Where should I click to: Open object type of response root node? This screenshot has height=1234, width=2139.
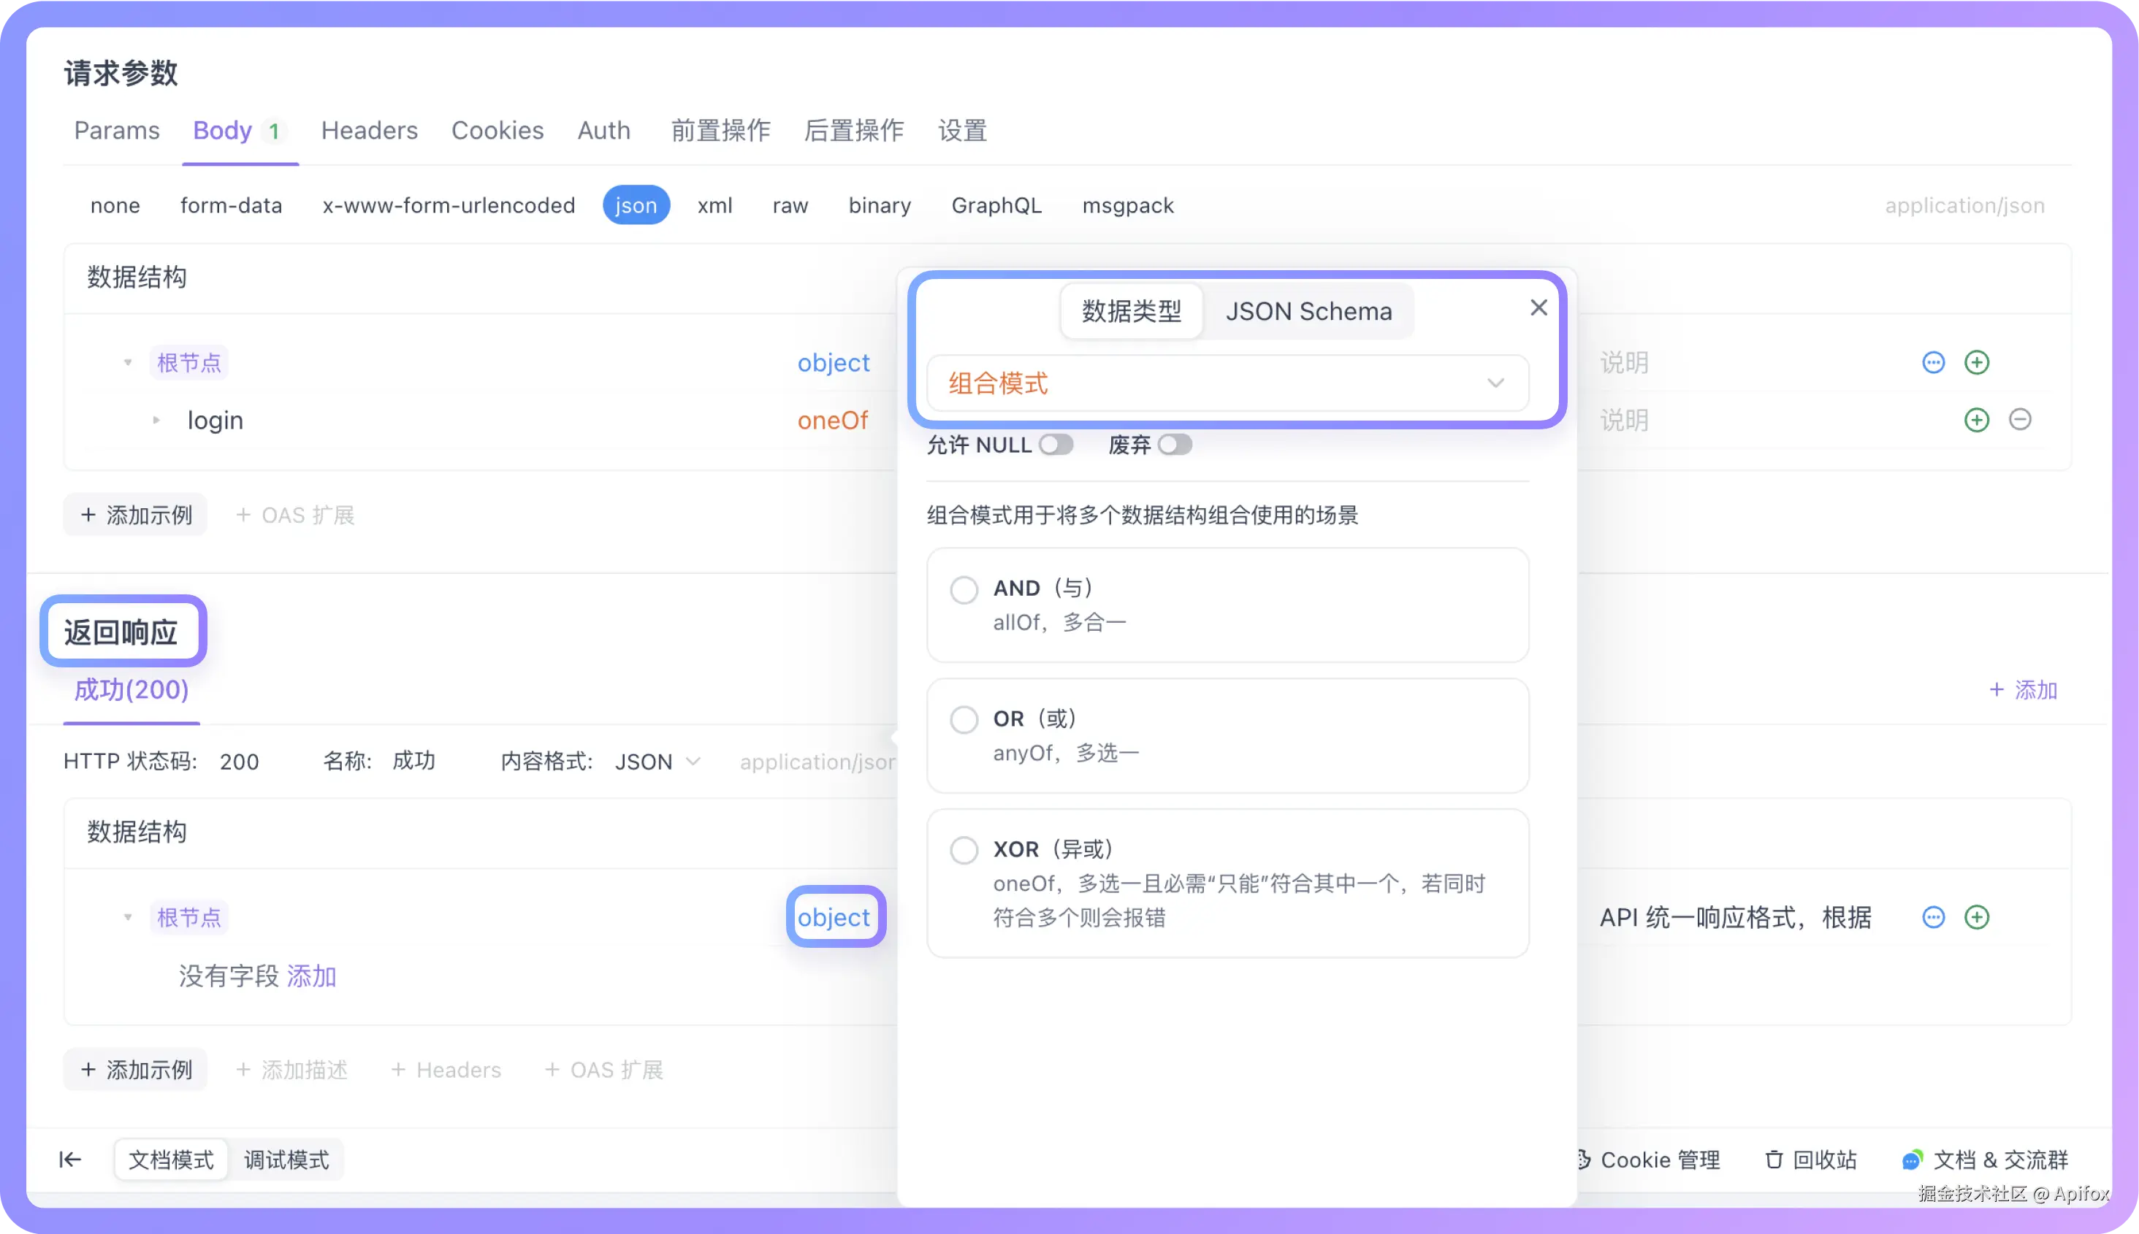834,917
